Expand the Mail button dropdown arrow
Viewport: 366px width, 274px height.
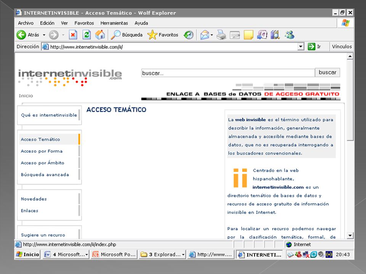(x=212, y=35)
